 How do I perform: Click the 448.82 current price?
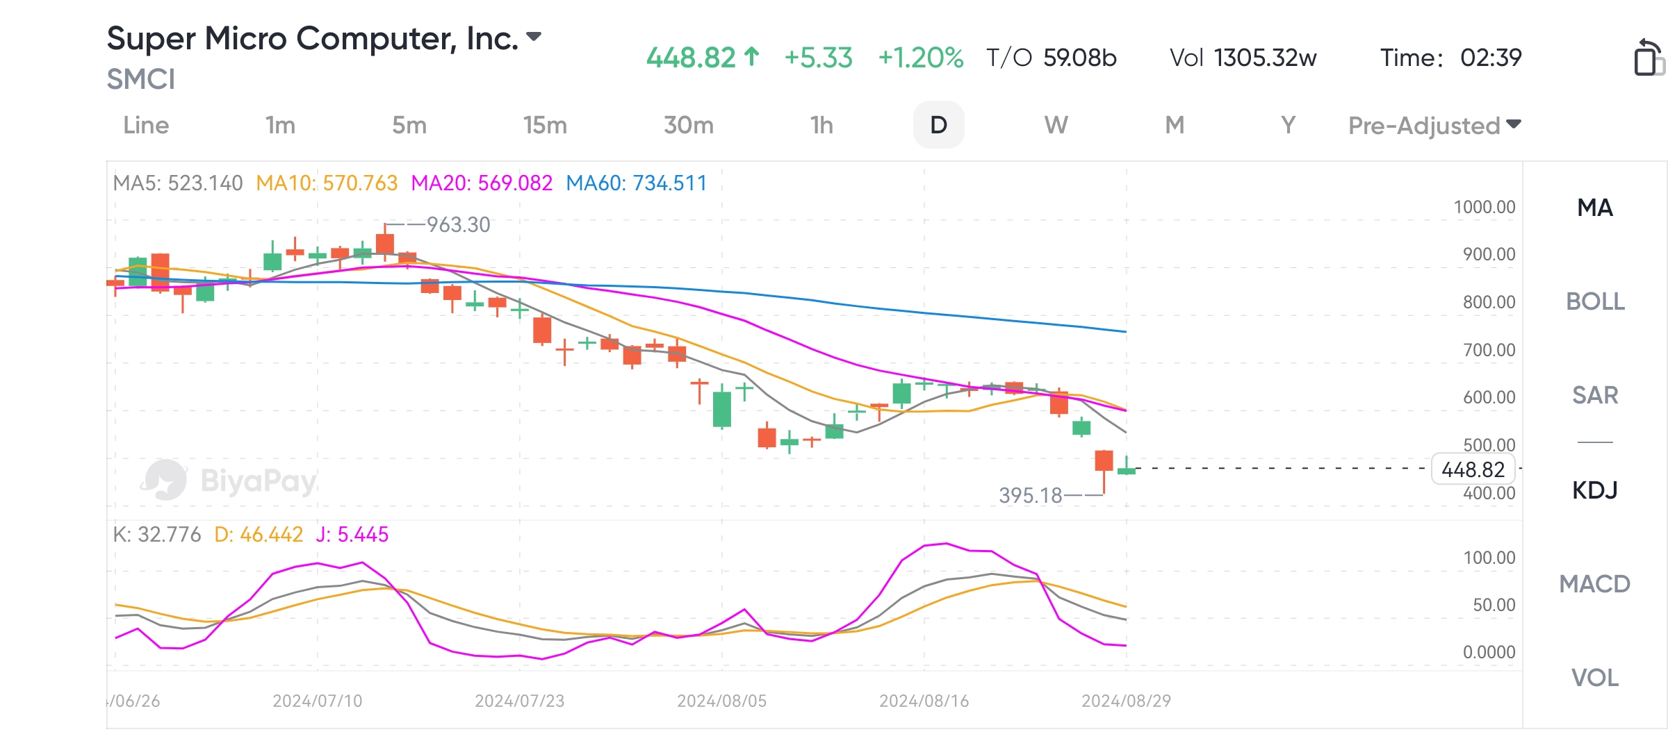[691, 58]
